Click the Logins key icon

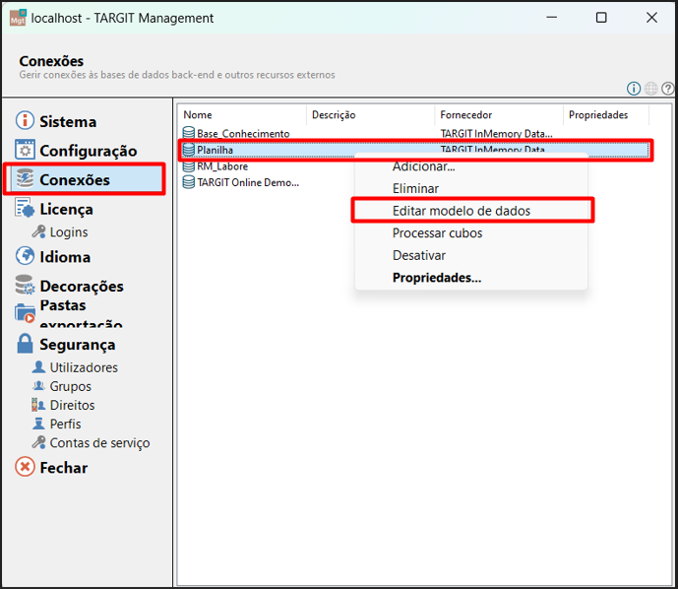(39, 232)
